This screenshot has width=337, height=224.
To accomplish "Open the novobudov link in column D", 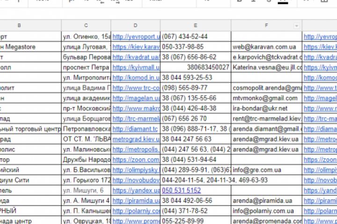I will [136, 180].
